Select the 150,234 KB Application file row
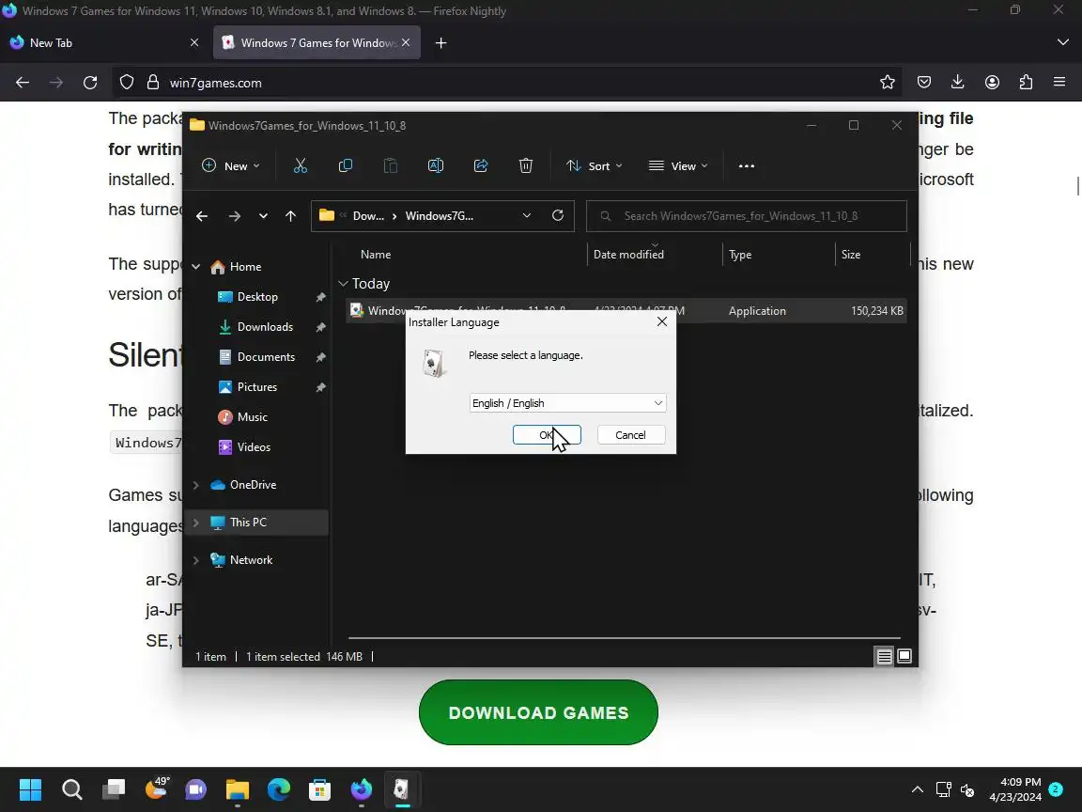Image resolution: width=1082 pixels, height=812 pixels. coord(626,311)
